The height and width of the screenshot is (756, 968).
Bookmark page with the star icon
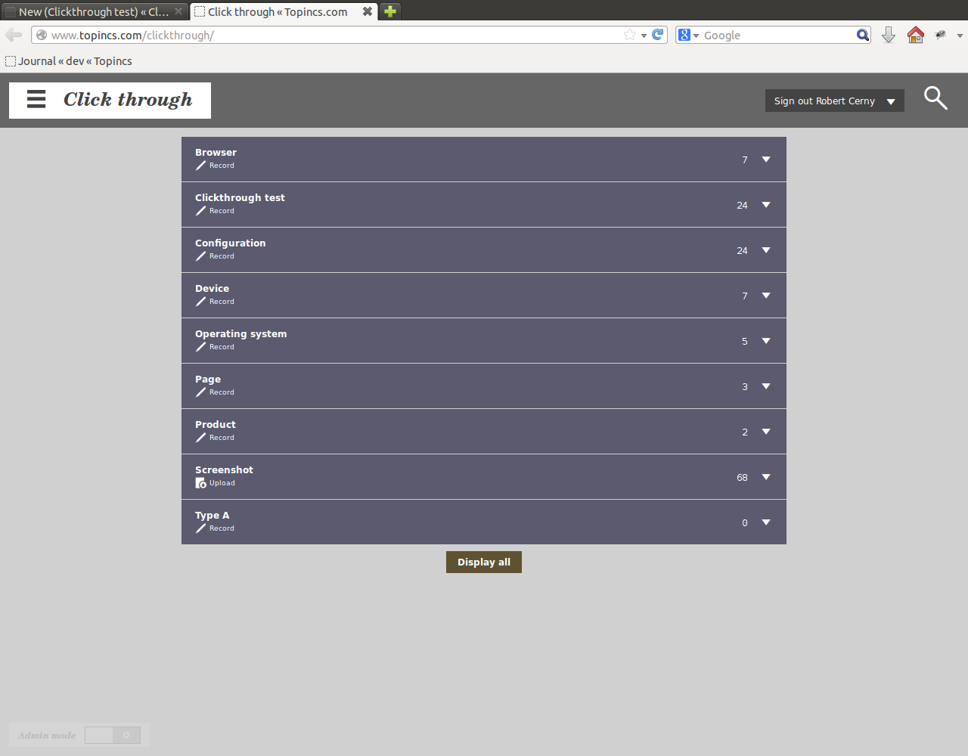click(629, 35)
